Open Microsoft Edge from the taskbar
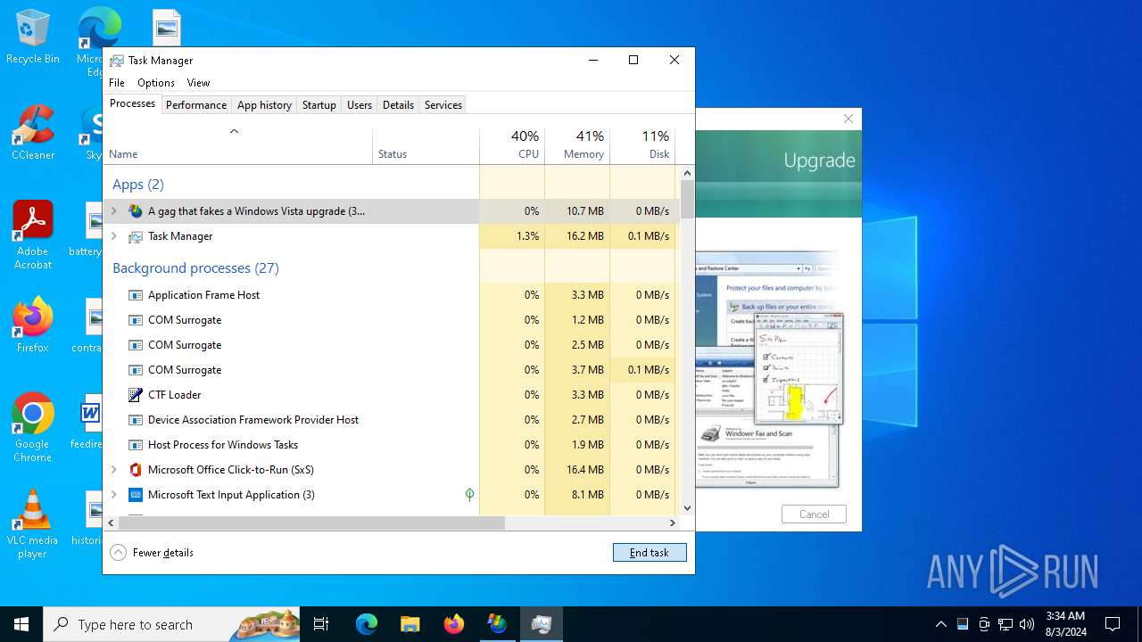Viewport: 1142px width, 642px height. pos(367,624)
